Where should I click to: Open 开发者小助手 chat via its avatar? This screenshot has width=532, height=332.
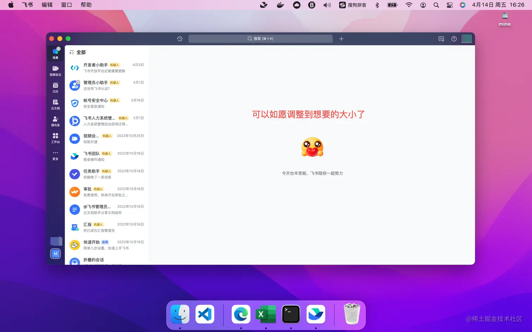[75, 68]
